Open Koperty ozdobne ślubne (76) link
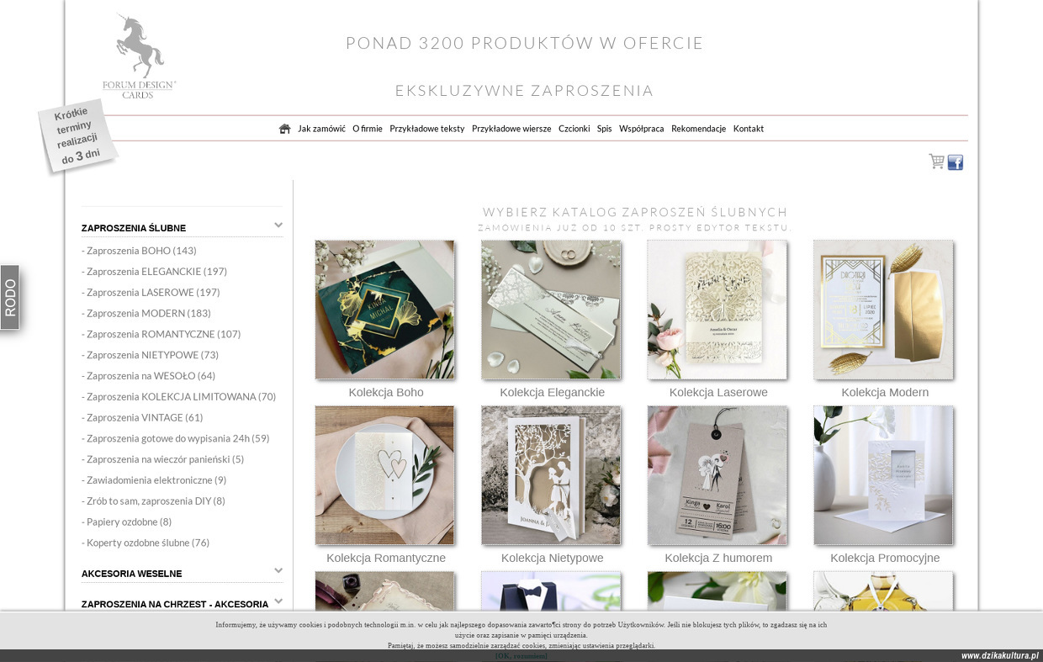The height and width of the screenshot is (662, 1043). click(x=146, y=543)
